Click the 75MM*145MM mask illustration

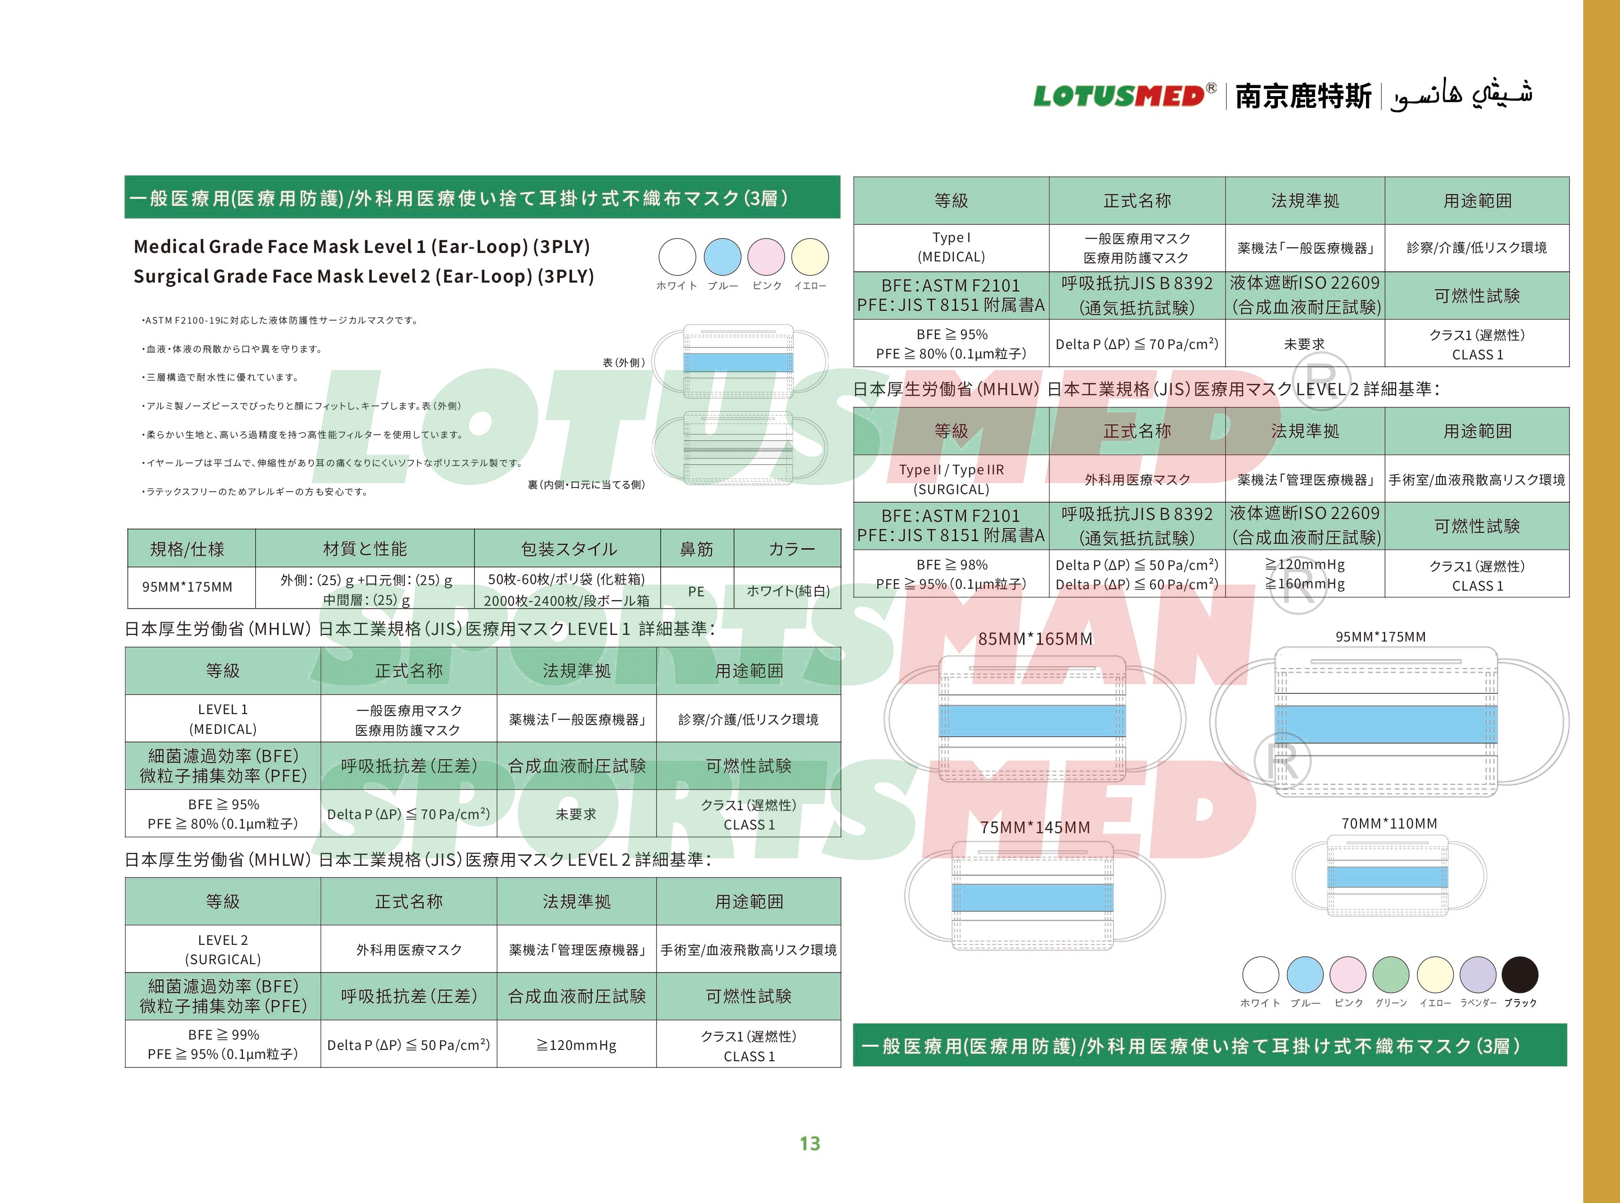[x=1034, y=895]
